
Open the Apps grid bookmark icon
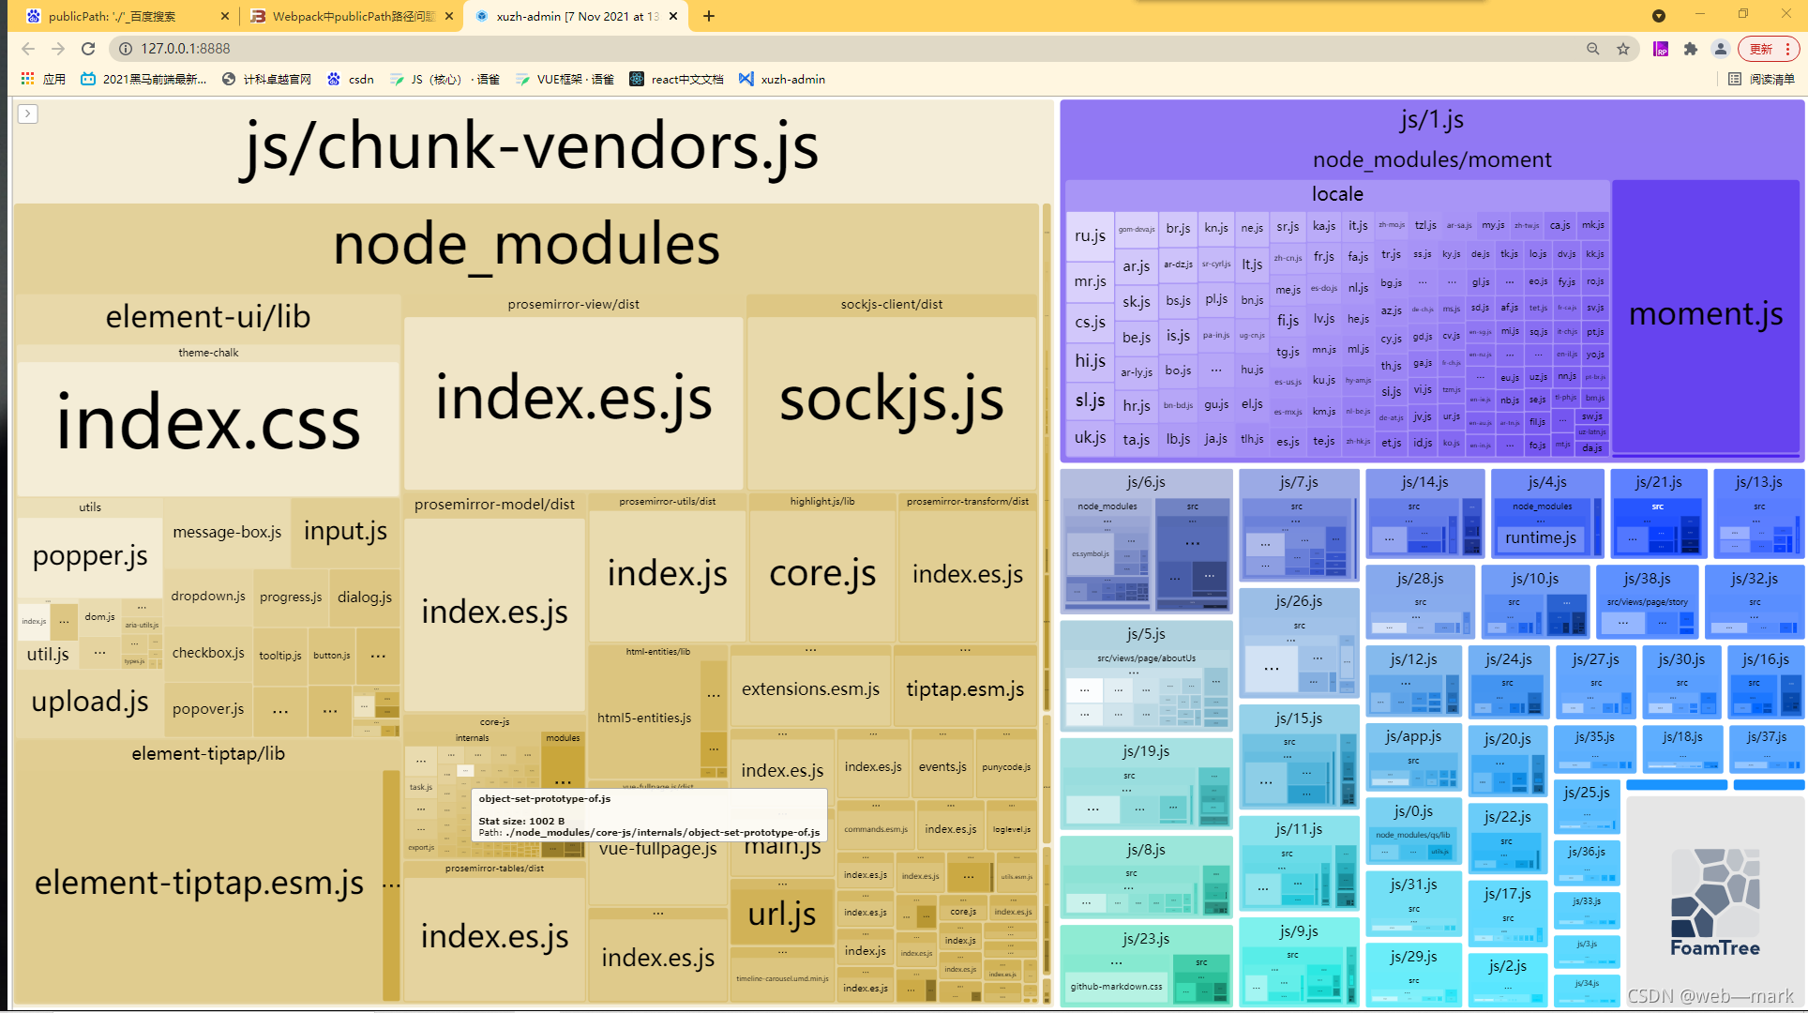click(28, 79)
